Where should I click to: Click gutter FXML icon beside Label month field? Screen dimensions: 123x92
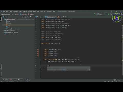(38, 54)
